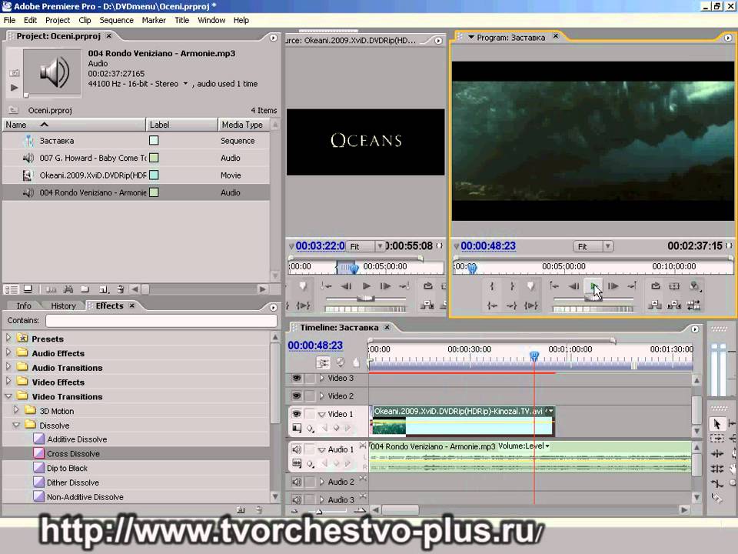738x554 pixels.
Task: Toggle Video 3 track output eye
Action: (297, 379)
